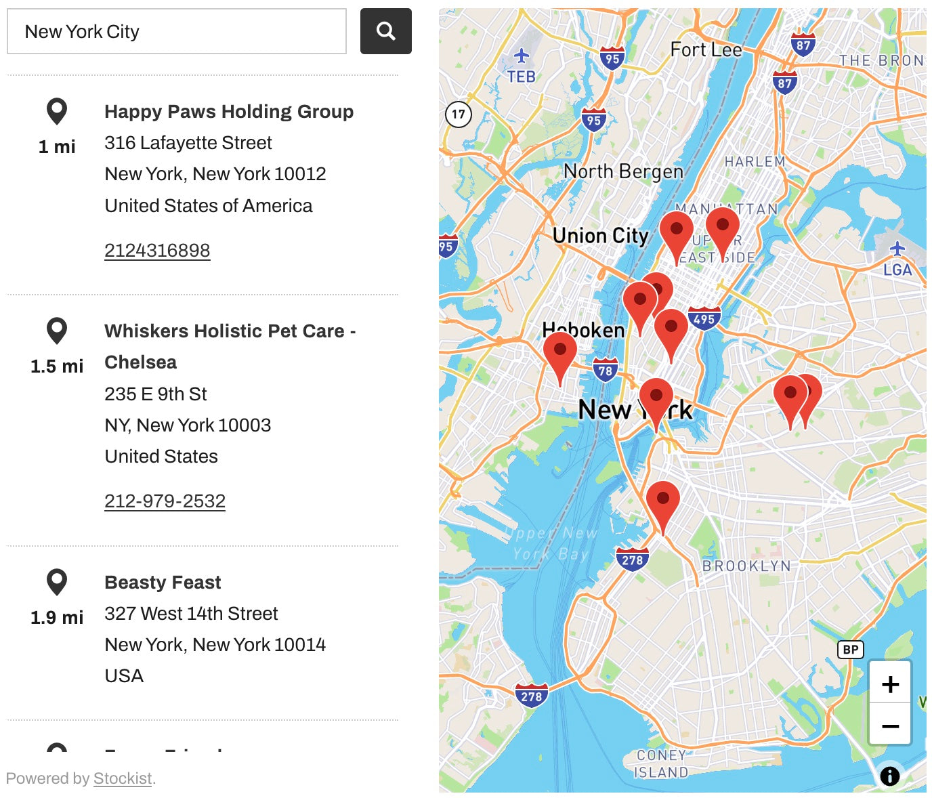Image resolution: width=932 pixels, height=798 pixels.
Task: Click the magnifying glass search button
Action: [x=385, y=31]
